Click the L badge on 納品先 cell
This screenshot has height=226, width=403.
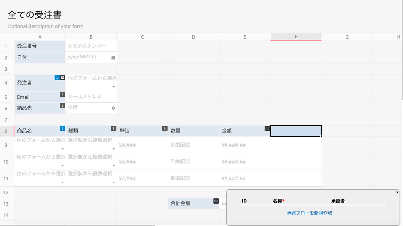click(63, 106)
